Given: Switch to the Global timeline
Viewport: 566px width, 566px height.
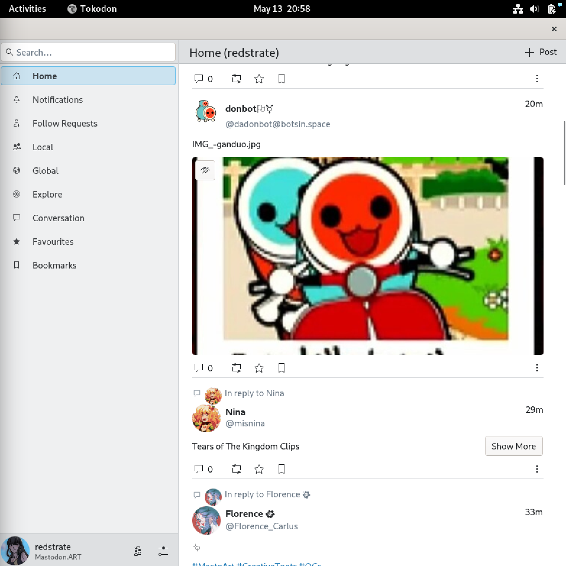Looking at the screenshot, I should pyautogui.click(x=88, y=171).
